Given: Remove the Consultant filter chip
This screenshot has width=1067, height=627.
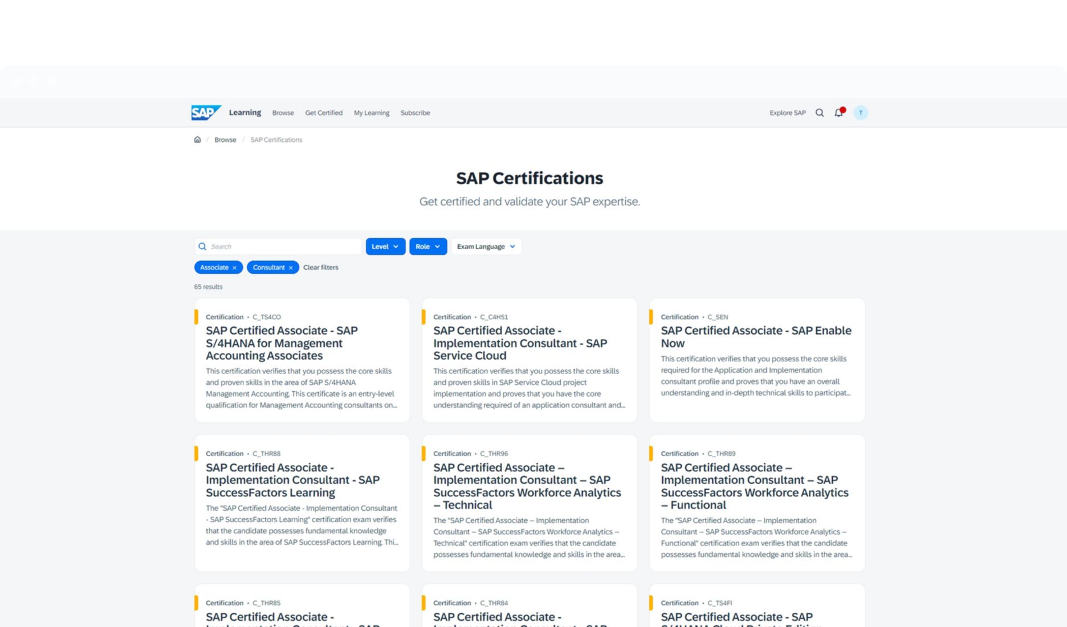Looking at the screenshot, I should pos(291,268).
